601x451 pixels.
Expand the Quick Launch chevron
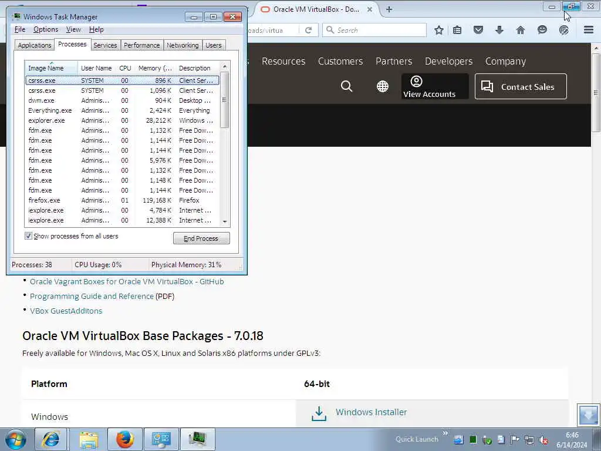(445, 433)
